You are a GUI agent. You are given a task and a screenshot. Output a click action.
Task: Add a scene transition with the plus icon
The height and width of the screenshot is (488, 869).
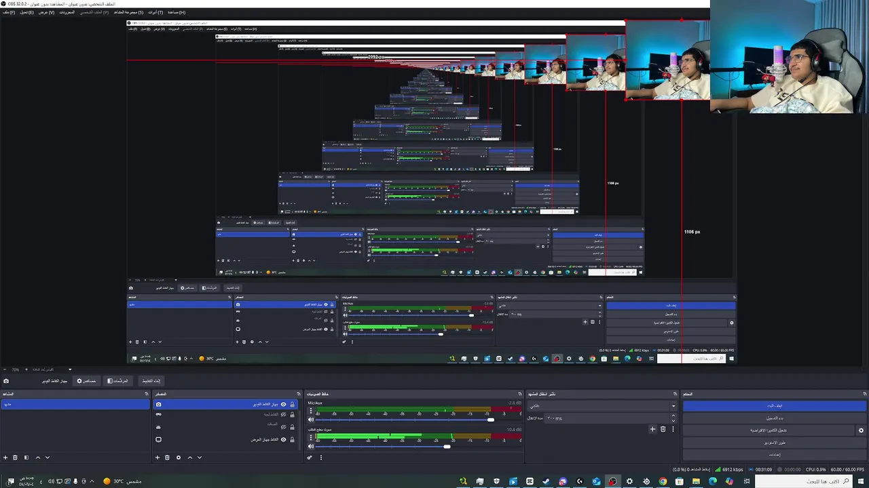point(652,429)
